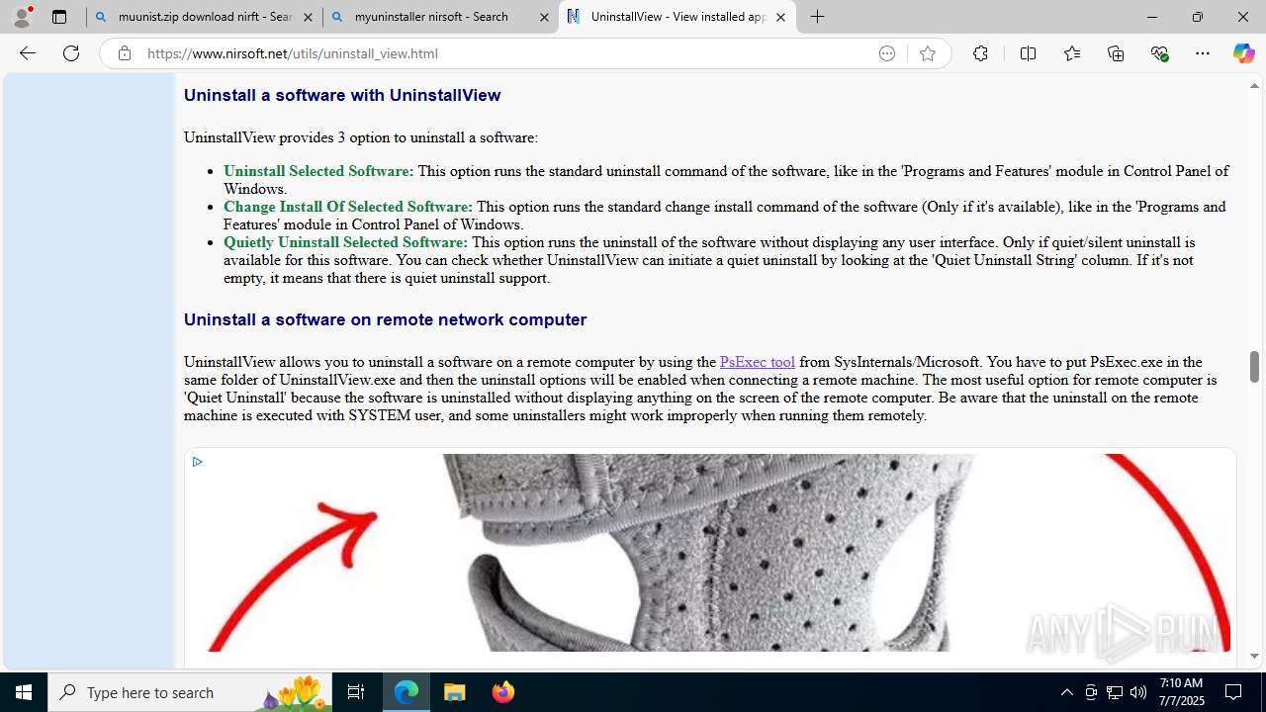Viewport: 1266px width, 712px height.
Task: Open the notification center
Action: pyautogui.click(x=1233, y=692)
